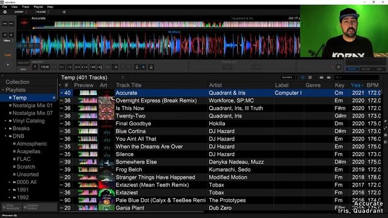Sort by the Track Title column header

(x=129, y=85)
